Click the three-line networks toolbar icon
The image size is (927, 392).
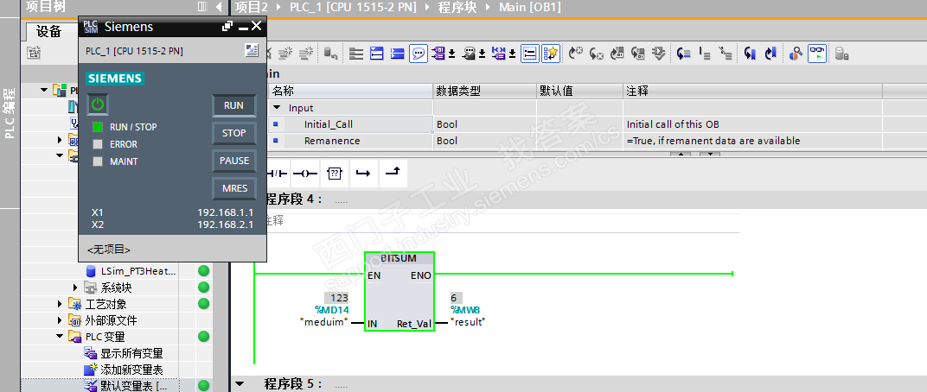(356, 54)
